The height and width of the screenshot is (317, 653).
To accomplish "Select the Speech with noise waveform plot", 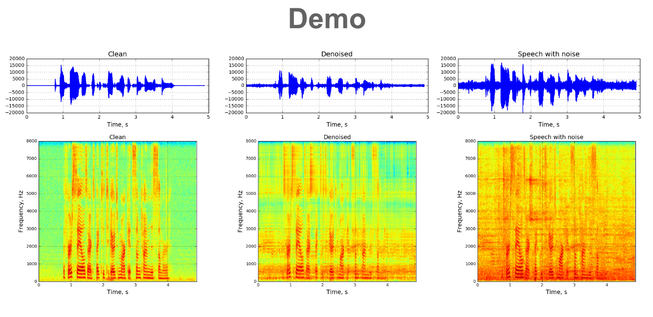I will click(x=548, y=85).
